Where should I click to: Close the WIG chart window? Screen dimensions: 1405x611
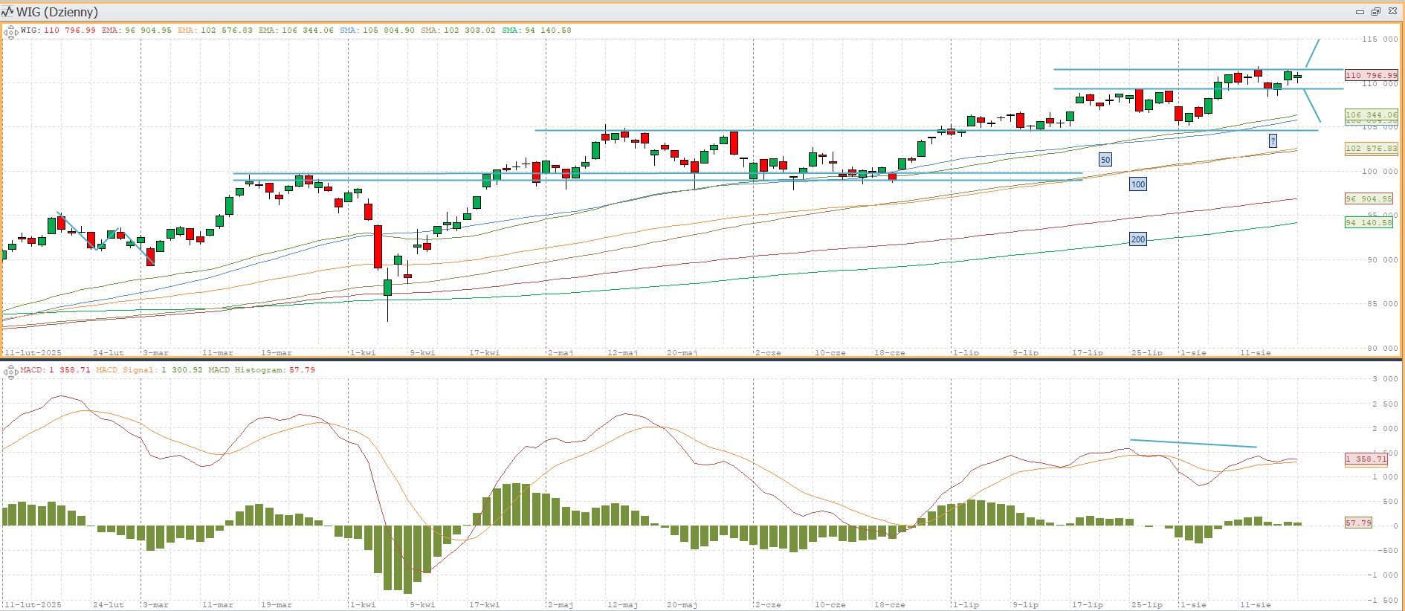click(1392, 12)
